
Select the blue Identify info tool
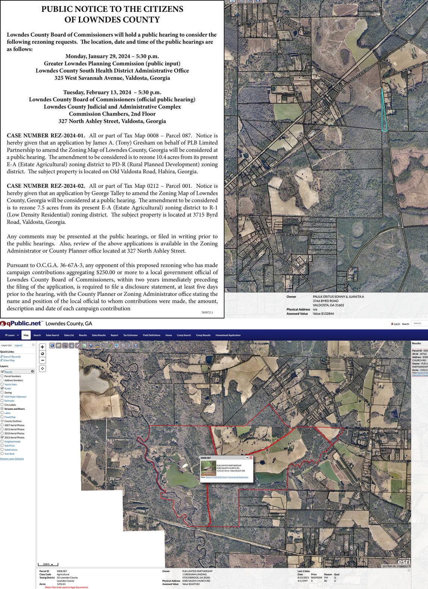(52, 345)
